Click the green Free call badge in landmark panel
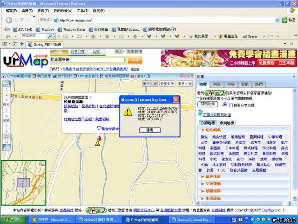 coord(215,93)
